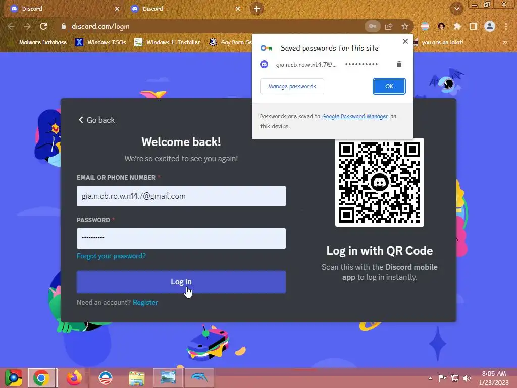
Task: Click the volume speaker tray icon
Action: tap(467, 378)
